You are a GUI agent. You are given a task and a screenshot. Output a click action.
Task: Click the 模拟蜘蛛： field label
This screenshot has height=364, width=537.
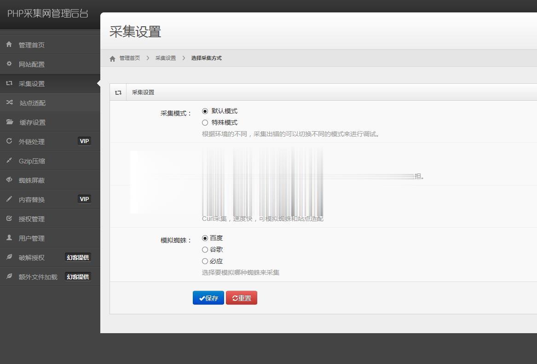point(176,240)
